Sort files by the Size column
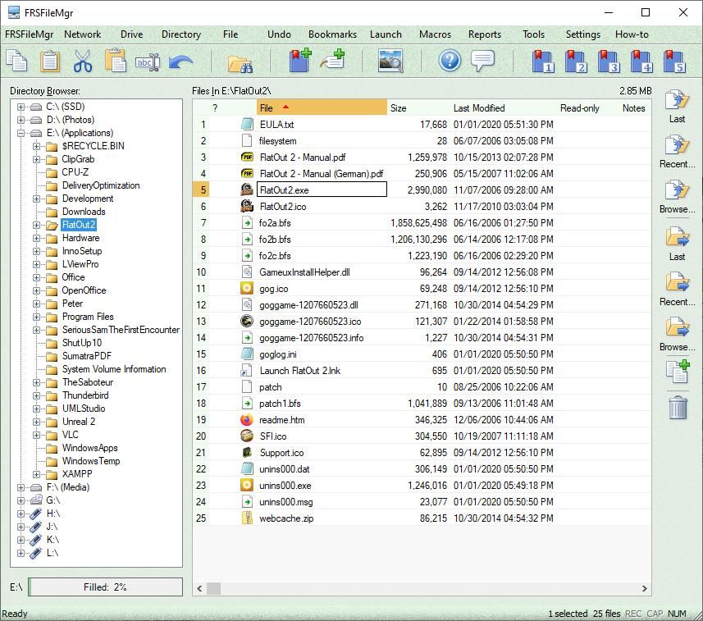 399,107
